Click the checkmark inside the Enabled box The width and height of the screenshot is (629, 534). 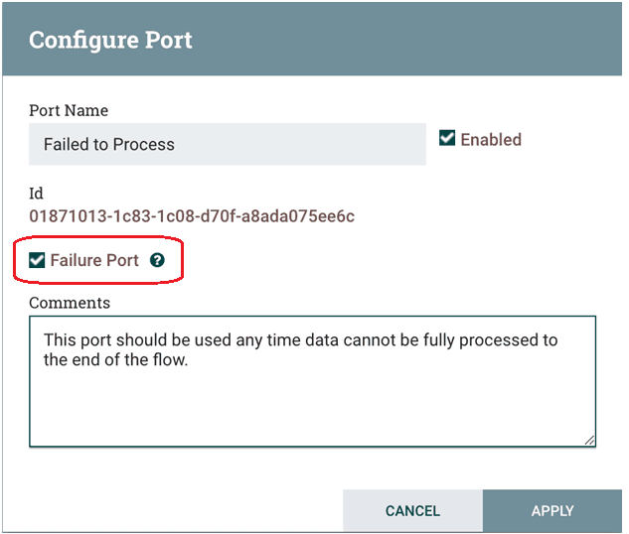tap(447, 138)
